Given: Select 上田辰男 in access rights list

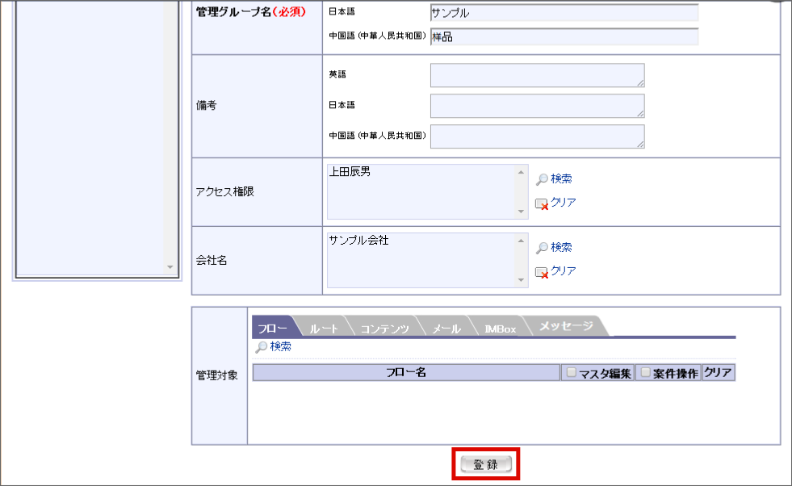Looking at the screenshot, I should point(350,172).
